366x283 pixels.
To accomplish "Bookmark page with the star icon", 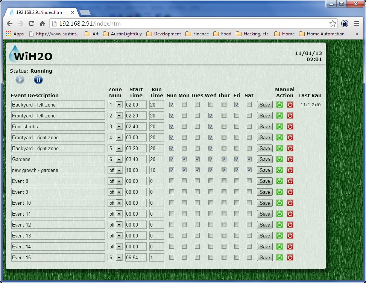I will [333, 24].
